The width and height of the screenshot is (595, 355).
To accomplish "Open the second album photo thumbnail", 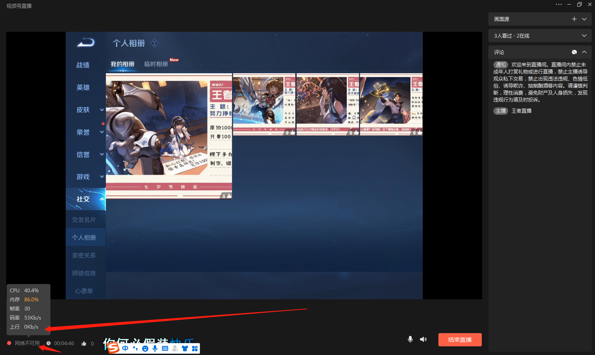I will [x=264, y=105].
